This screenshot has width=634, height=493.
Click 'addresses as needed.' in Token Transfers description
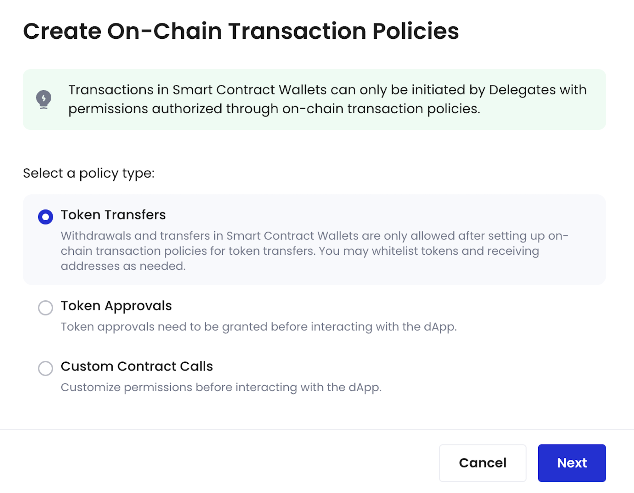(x=123, y=266)
